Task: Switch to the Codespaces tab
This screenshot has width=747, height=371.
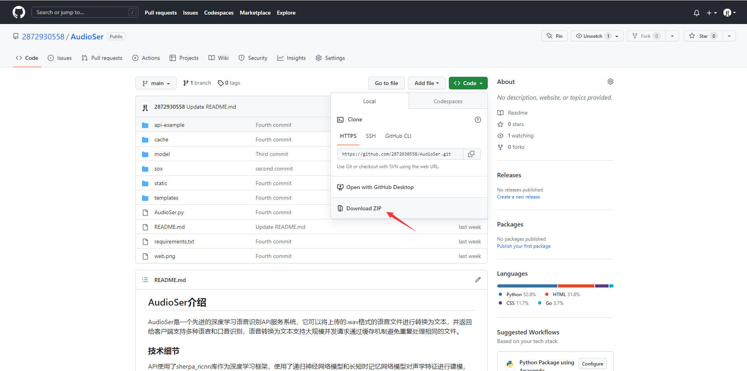Action: [x=448, y=101]
